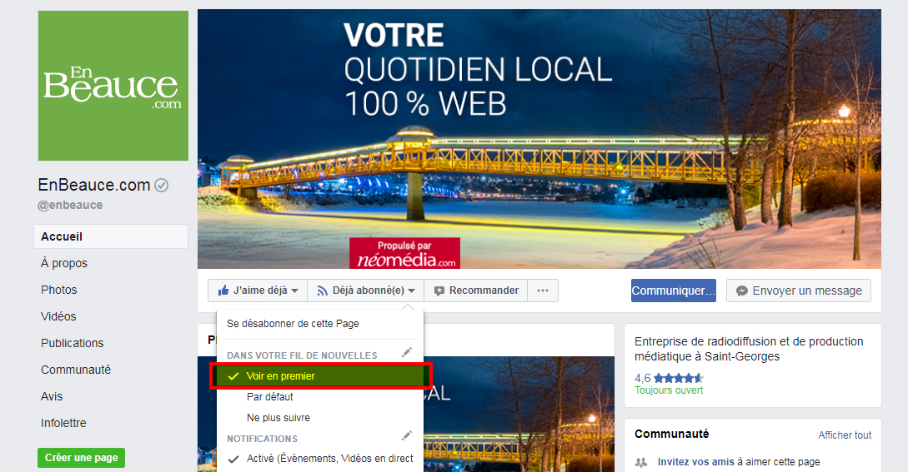This screenshot has width=908, height=472.
Task: Click Invitez vos amis link
Action: click(x=696, y=461)
